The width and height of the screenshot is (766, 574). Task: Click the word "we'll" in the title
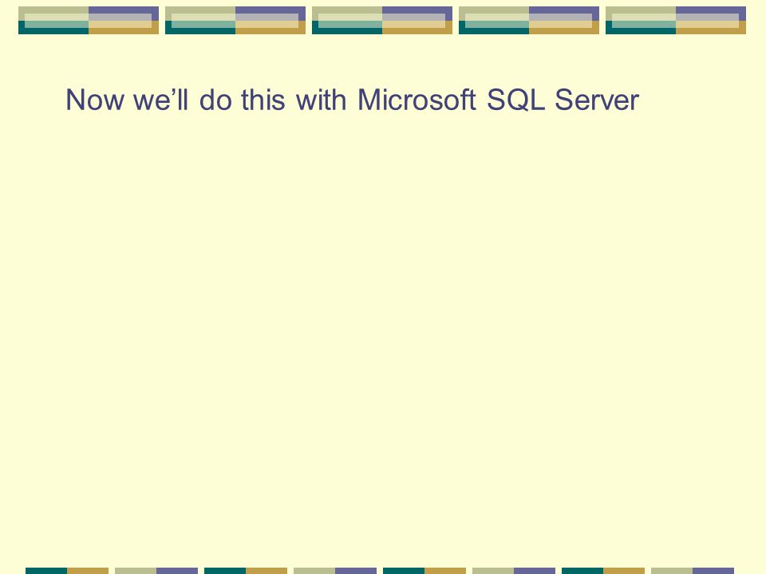tap(160, 100)
